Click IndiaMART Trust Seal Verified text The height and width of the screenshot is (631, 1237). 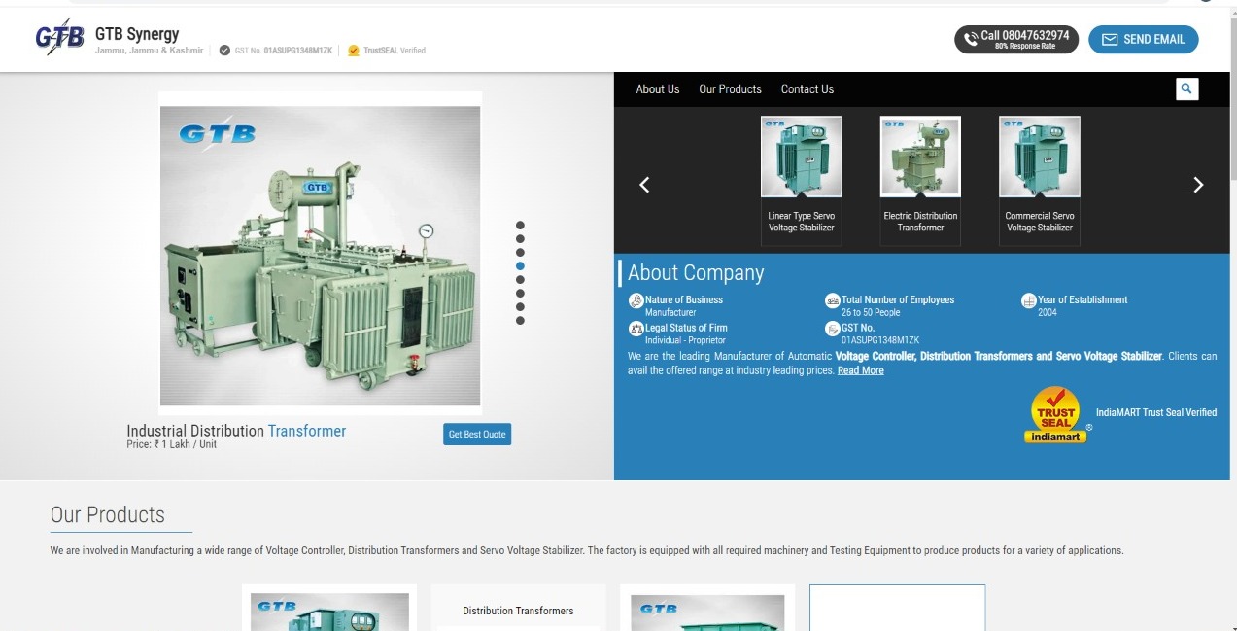(x=1156, y=412)
